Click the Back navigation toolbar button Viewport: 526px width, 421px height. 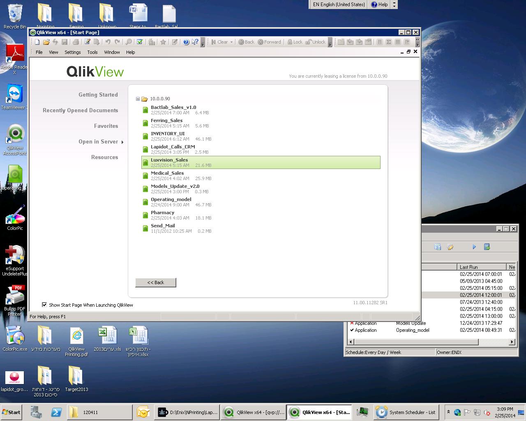(246, 42)
